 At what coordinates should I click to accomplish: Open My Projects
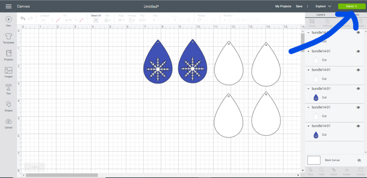[283, 6]
